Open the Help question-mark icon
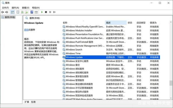173x108 pixels. click(x=32, y=12)
